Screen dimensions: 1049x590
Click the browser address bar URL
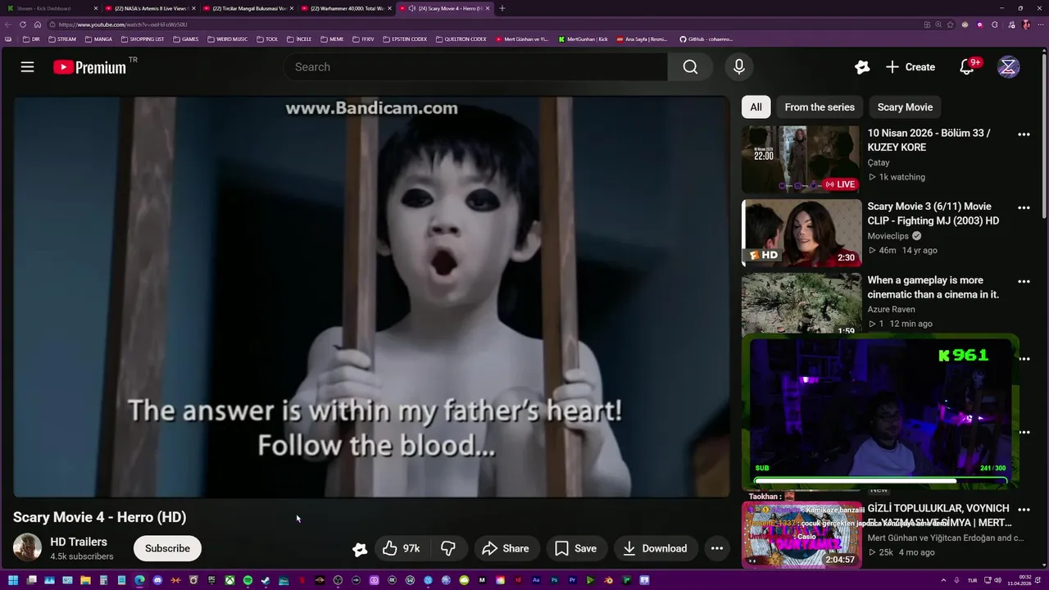(x=122, y=25)
